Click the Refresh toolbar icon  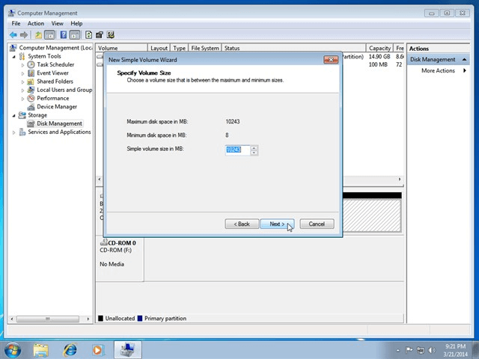click(x=88, y=35)
